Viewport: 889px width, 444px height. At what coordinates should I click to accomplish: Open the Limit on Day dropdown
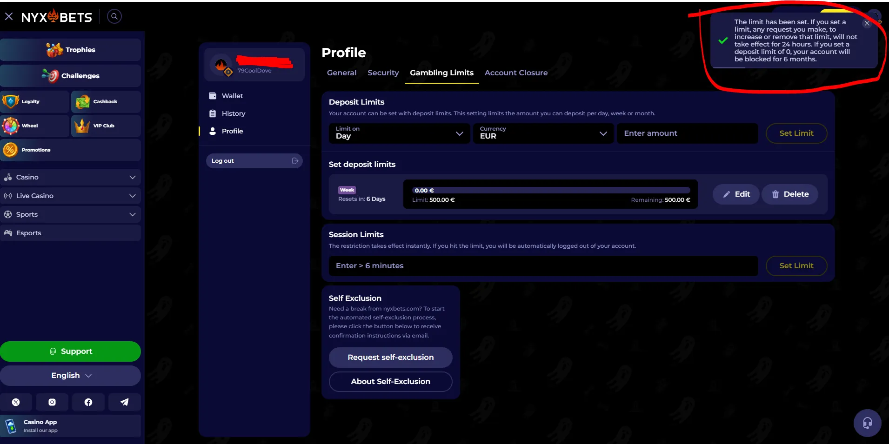399,133
